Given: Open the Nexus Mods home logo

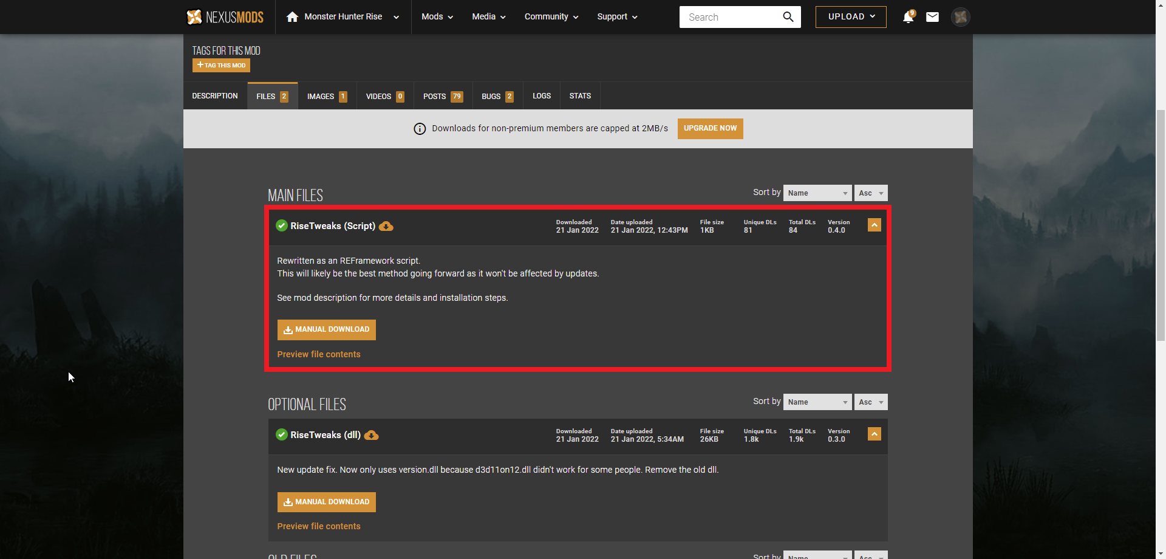Looking at the screenshot, I should [x=225, y=17].
